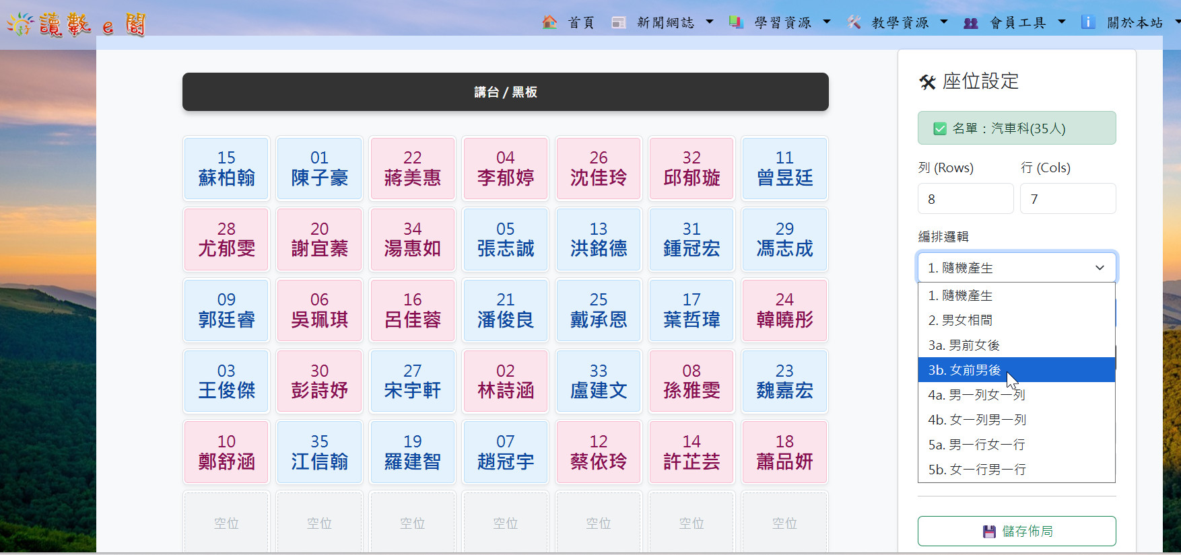The height and width of the screenshot is (555, 1181).
Task: Open the 編排邏輯 dropdown showing 隨機產生
Action: [1016, 268]
